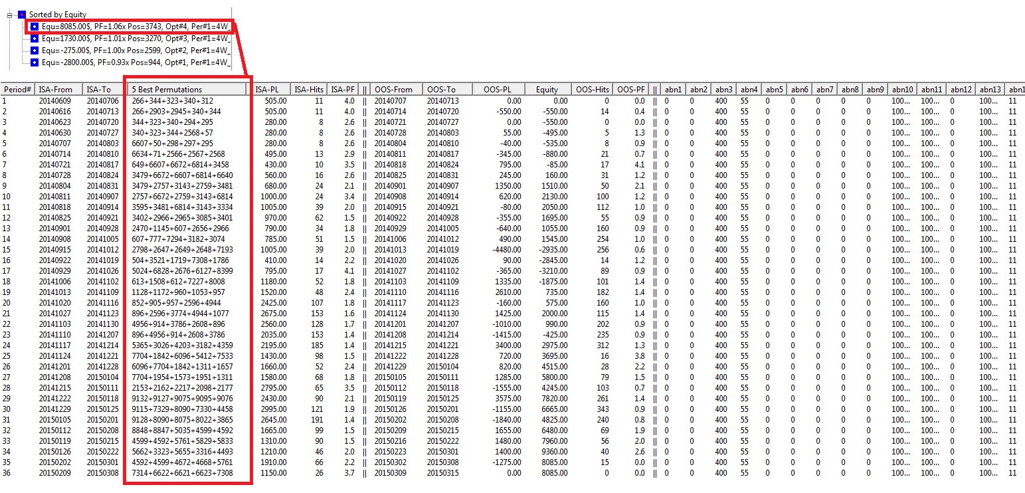The height and width of the screenshot is (493, 1025).
Task: Click OOS-To value 20150315
Action: click(442, 473)
